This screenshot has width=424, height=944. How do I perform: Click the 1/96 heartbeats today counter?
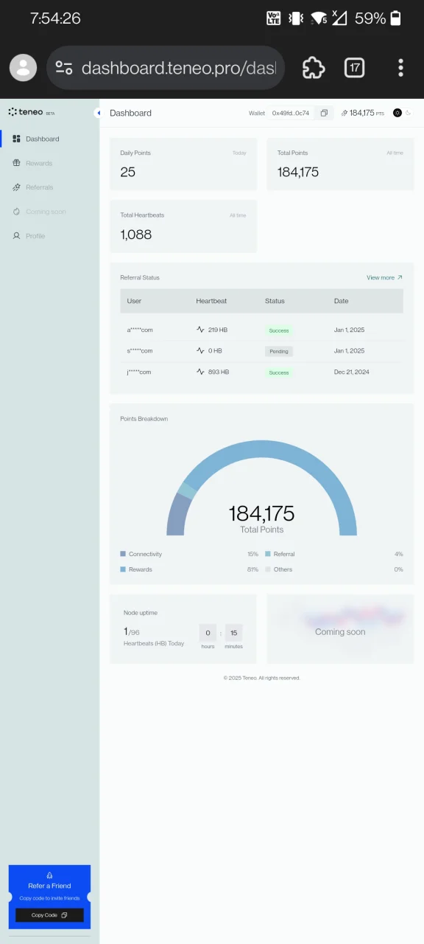[131, 631]
